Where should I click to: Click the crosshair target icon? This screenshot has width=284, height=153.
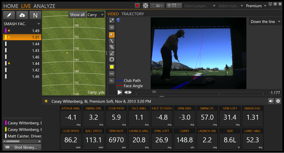(145, 6)
